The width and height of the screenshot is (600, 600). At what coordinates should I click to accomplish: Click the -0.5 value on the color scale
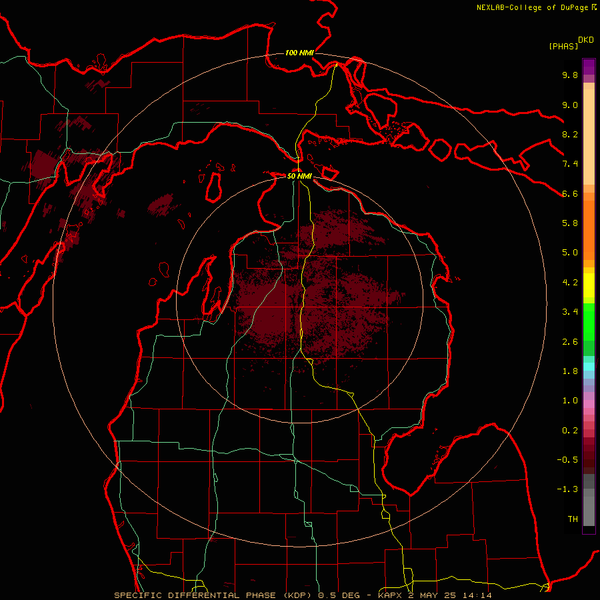tap(567, 460)
